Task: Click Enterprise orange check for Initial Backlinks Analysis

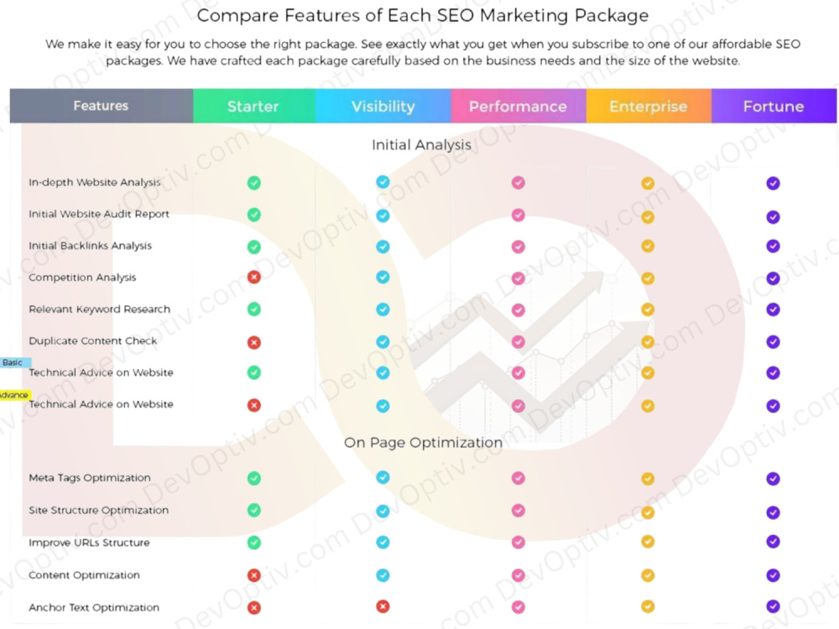Action: tap(648, 246)
